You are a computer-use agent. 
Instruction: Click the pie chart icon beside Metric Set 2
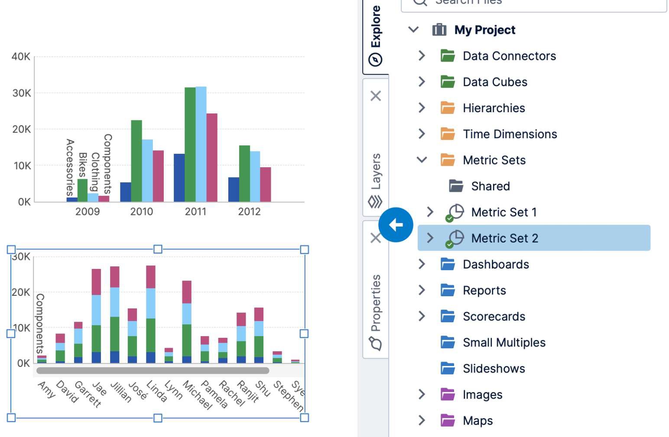point(458,238)
